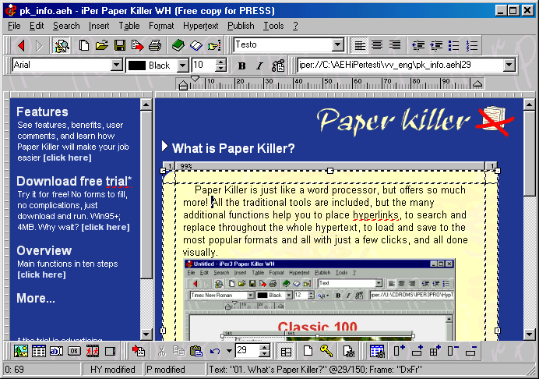Open the Insert menu

[99, 26]
